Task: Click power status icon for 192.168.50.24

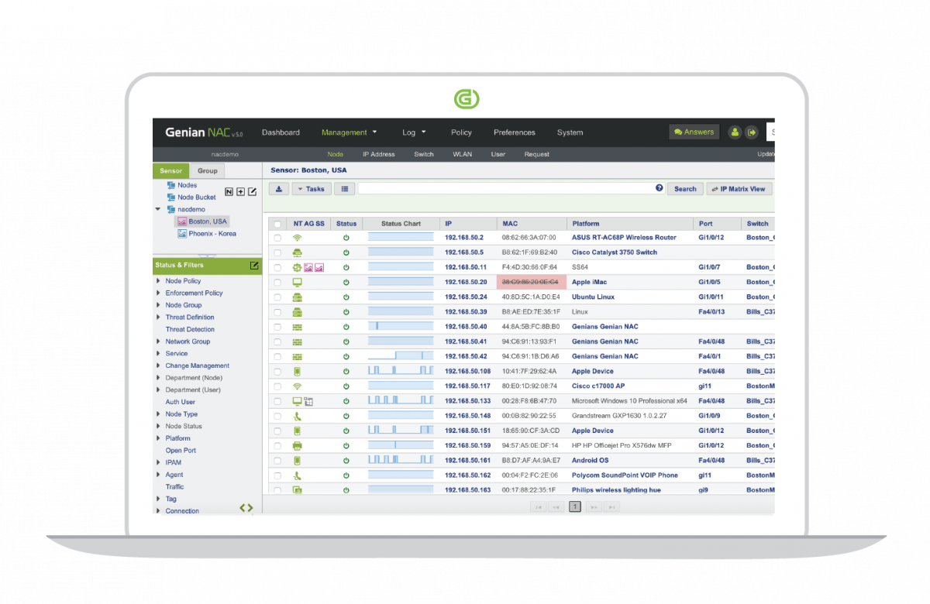Action: pos(346,297)
